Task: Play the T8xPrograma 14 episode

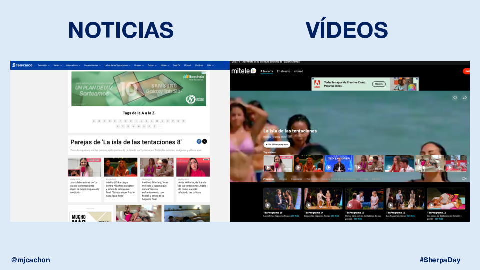Action: [x=323, y=198]
